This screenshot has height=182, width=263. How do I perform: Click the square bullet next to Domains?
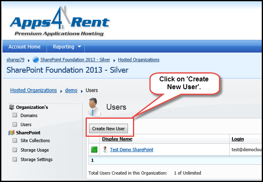point(15,115)
